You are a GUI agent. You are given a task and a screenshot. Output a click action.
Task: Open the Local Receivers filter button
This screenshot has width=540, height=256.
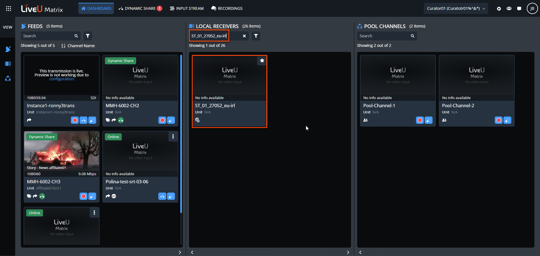(x=256, y=36)
